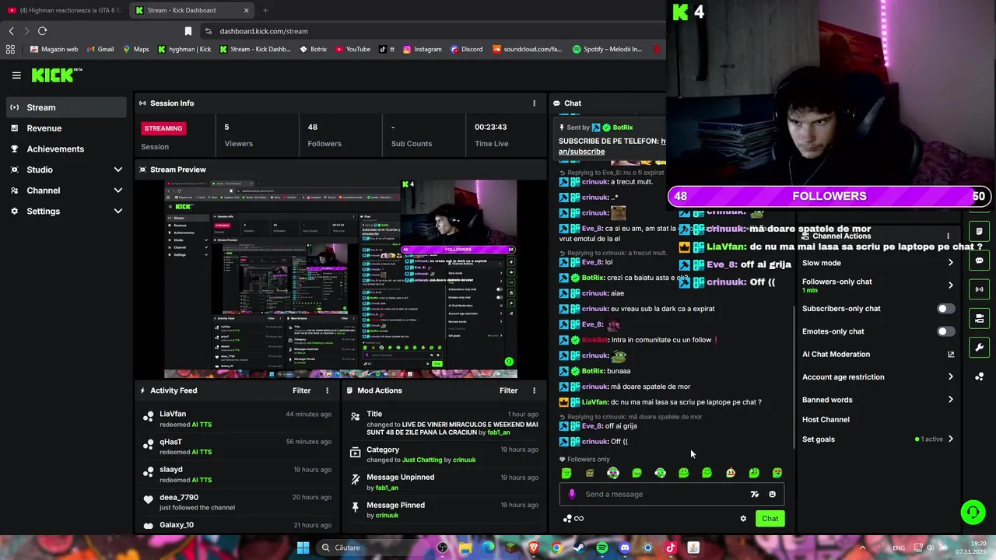This screenshot has height=560, width=996.
Task: Open the Spotify bookmark in bookmarks bar
Action: [607, 49]
